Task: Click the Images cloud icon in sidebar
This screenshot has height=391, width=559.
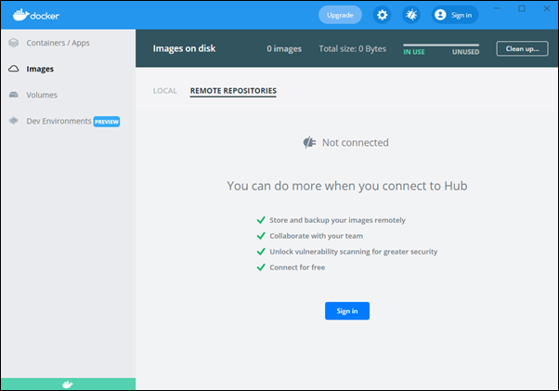Action: [x=14, y=69]
